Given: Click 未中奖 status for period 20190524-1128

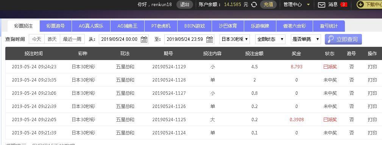Looking at the screenshot, I should (x=330, y=80).
